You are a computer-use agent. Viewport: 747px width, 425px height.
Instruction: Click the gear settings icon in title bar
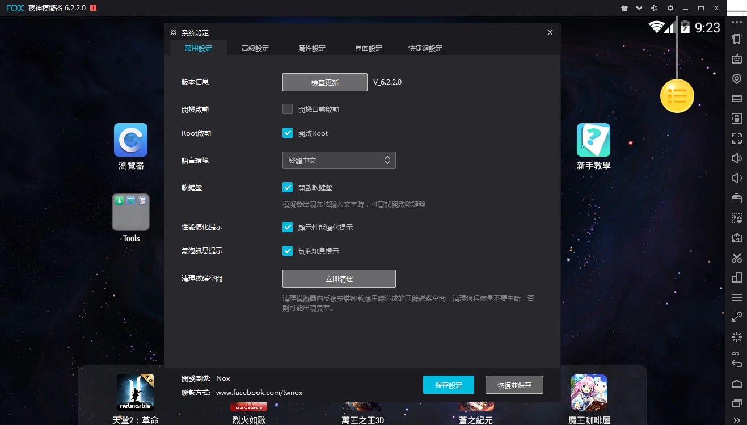point(670,8)
